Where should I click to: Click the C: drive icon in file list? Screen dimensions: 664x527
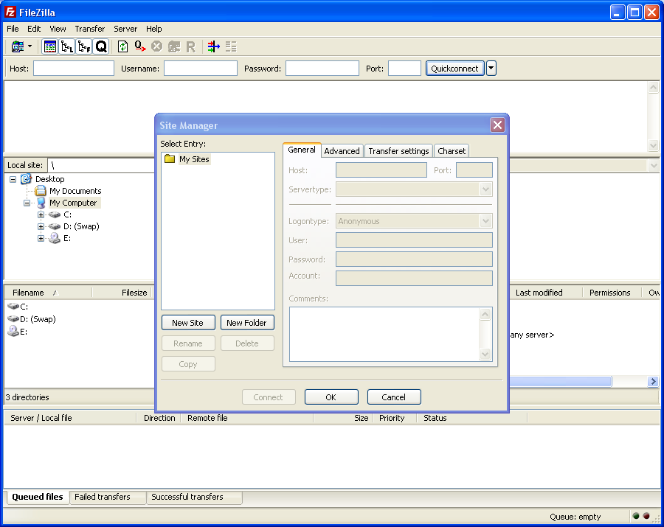click(x=13, y=306)
